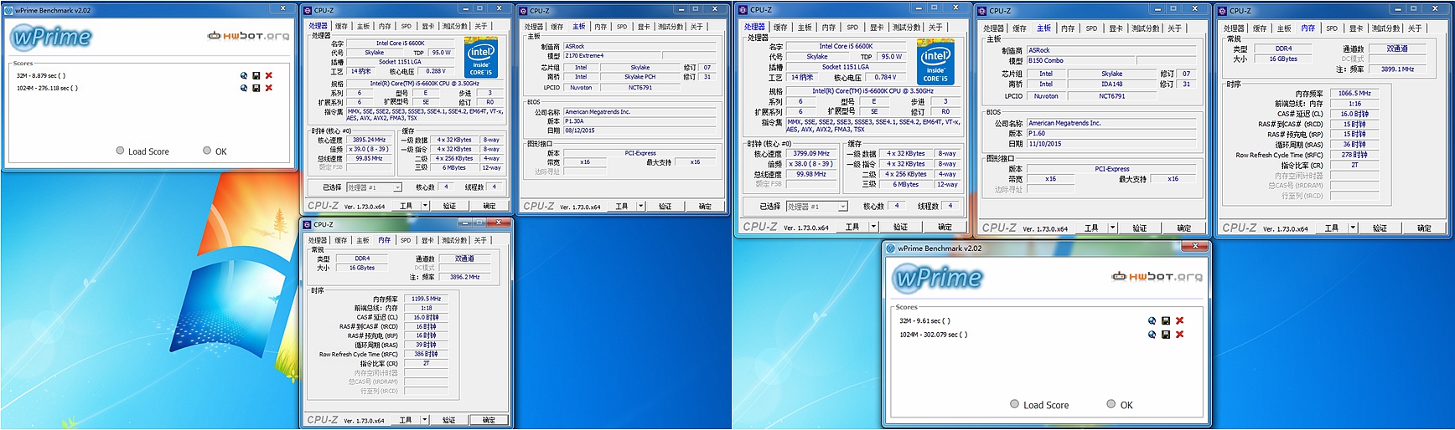The height and width of the screenshot is (430, 1455).
Task: Click the globe icon beside the 9.61 sec score
Action: 1152,321
